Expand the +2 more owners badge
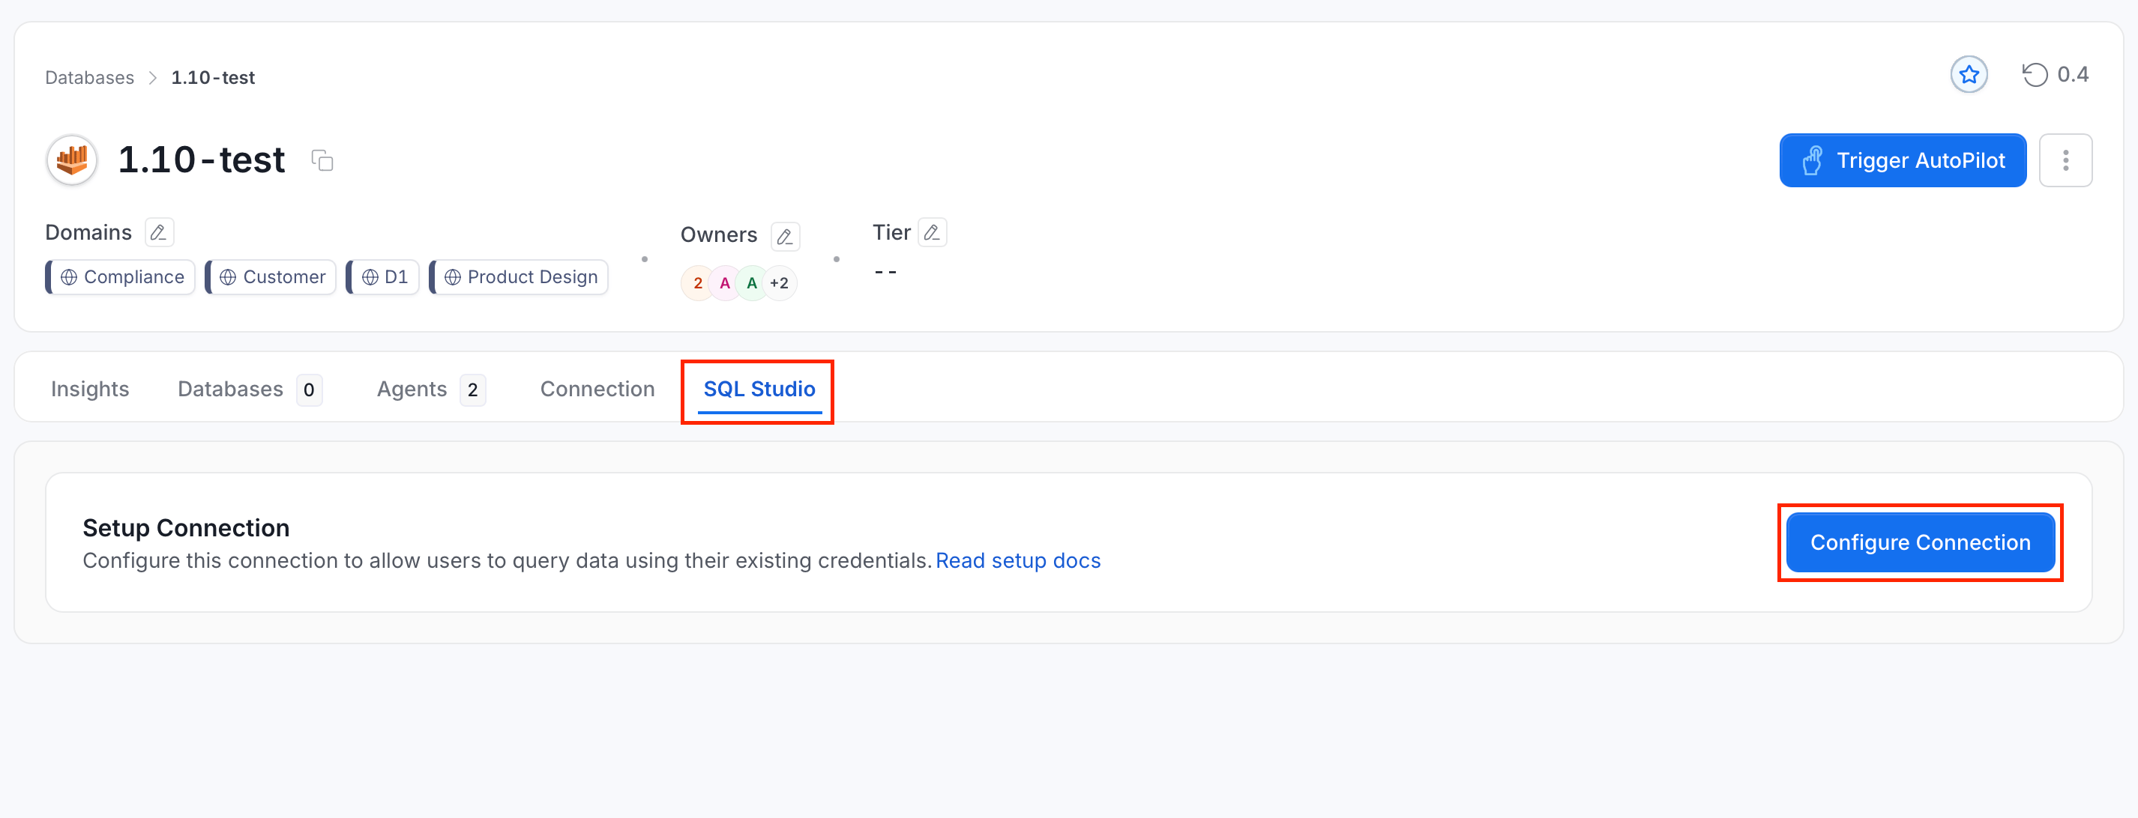The image size is (2138, 818). (780, 283)
